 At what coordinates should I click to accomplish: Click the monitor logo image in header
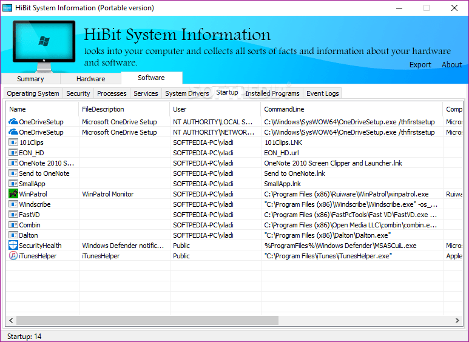[44, 45]
